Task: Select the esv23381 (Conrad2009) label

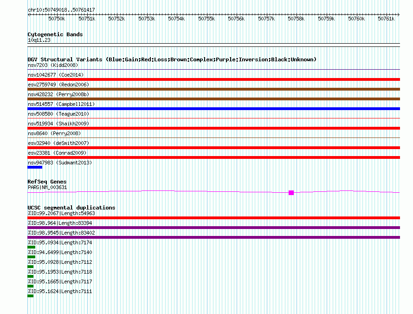Action: click(x=57, y=153)
